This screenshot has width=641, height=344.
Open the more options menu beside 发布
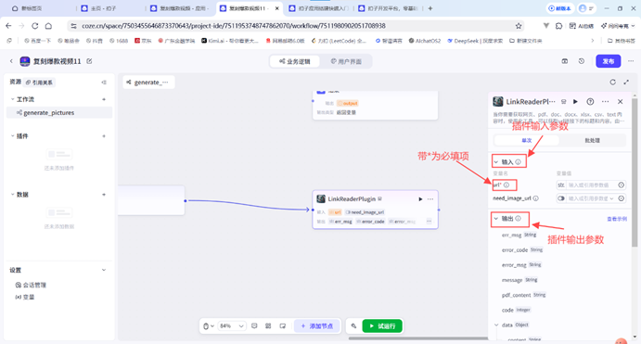[631, 61]
